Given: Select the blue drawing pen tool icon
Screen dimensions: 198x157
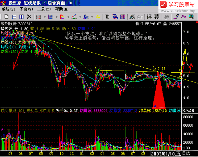Looking at the screenshot, I should coord(176,17).
